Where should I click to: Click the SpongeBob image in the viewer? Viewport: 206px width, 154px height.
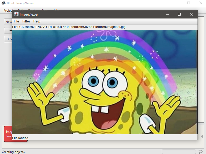pyautogui.click(x=105, y=82)
